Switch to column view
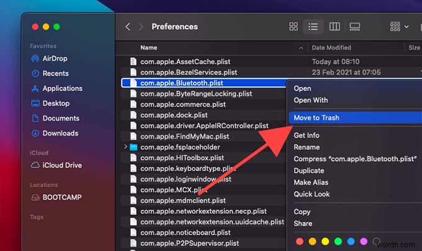Viewport: 422px width, 251px height. click(334, 26)
